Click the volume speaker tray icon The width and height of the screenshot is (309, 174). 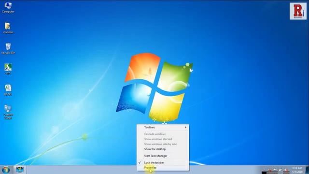(286, 170)
